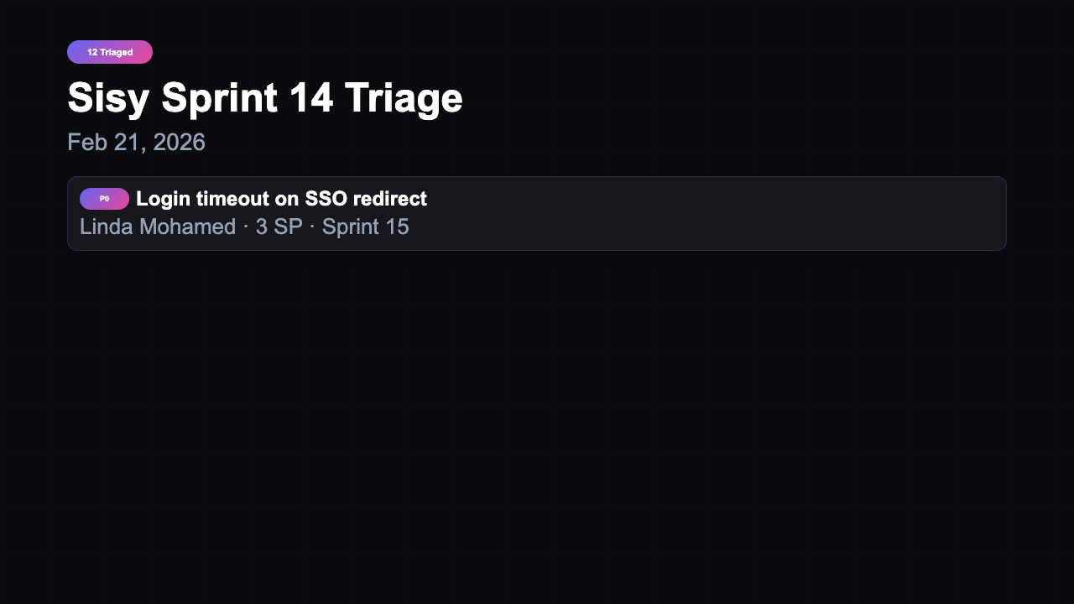Click the metadata row under the issue title
Image resolution: width=1074 pixels, height=604 pixels.
coord(243,226)
